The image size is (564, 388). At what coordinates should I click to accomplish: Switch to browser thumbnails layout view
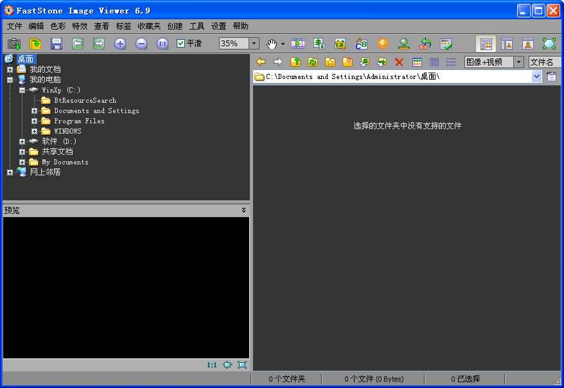click(x=486, y=44)
